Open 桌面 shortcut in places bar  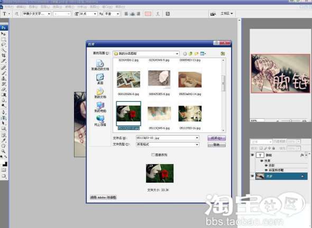tap(100, 79)
